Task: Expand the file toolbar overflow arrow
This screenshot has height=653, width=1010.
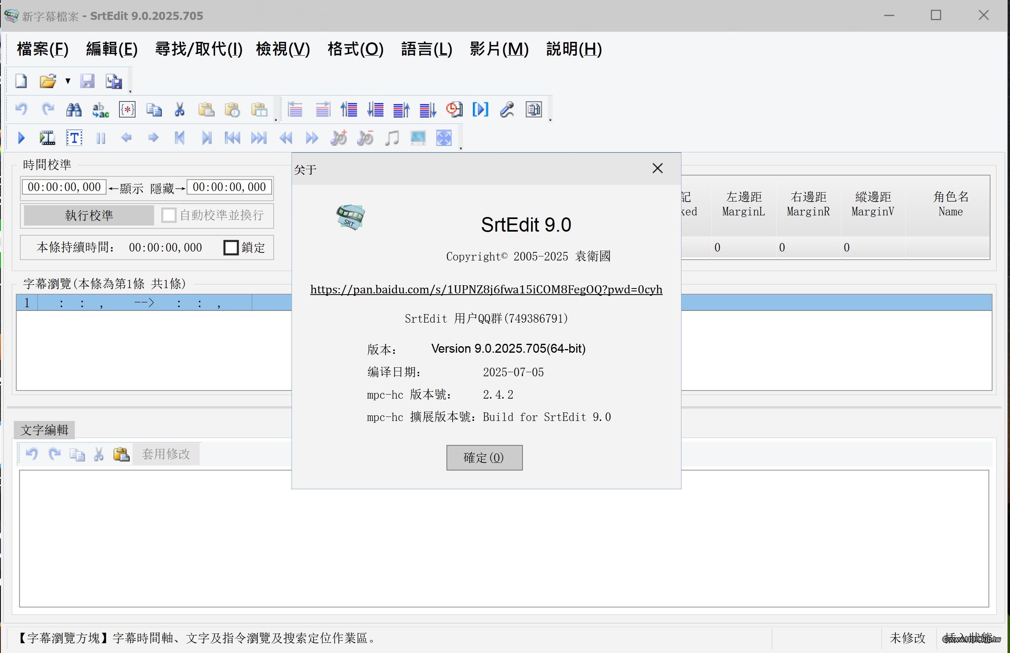Action: (130, 91)
